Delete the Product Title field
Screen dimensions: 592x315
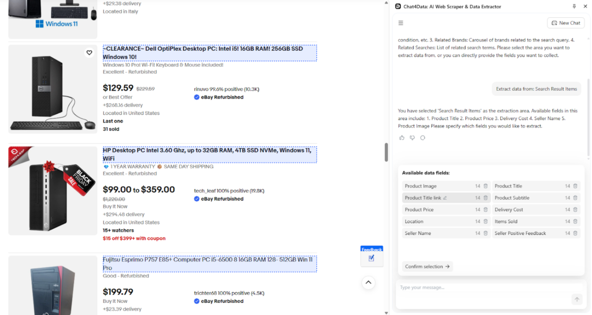click(x=575, y=186)
